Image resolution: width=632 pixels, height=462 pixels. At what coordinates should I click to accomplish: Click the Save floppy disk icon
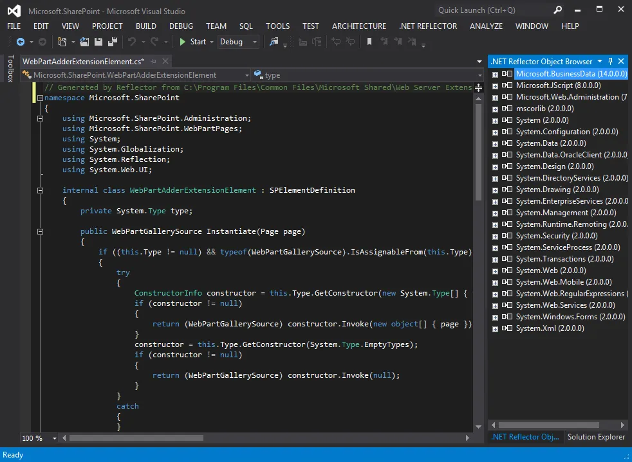coord(99,42)
